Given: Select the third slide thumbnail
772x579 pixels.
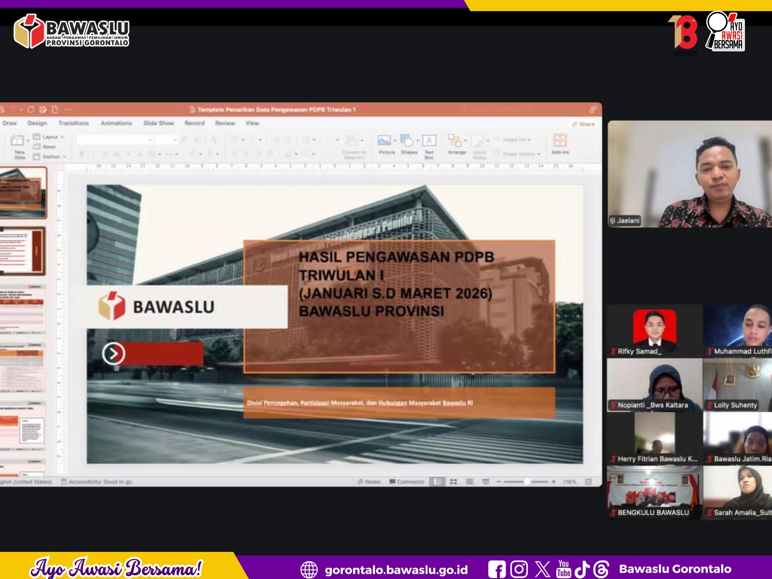Looking at the screenshot, I should [23, 309].
